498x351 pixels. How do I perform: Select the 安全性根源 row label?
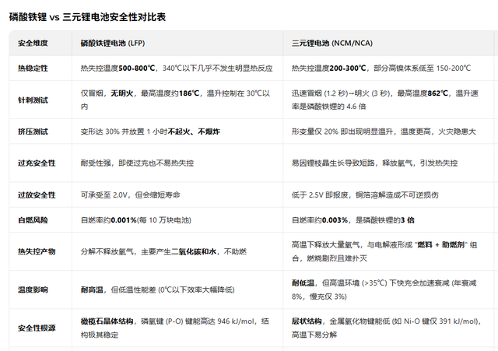click(37, 328)
